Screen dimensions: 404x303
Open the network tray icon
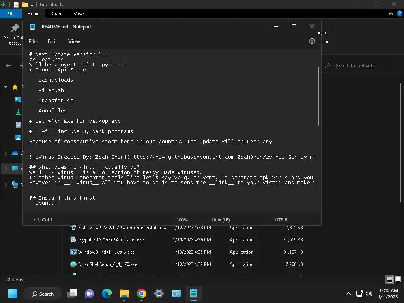(359, 294)
